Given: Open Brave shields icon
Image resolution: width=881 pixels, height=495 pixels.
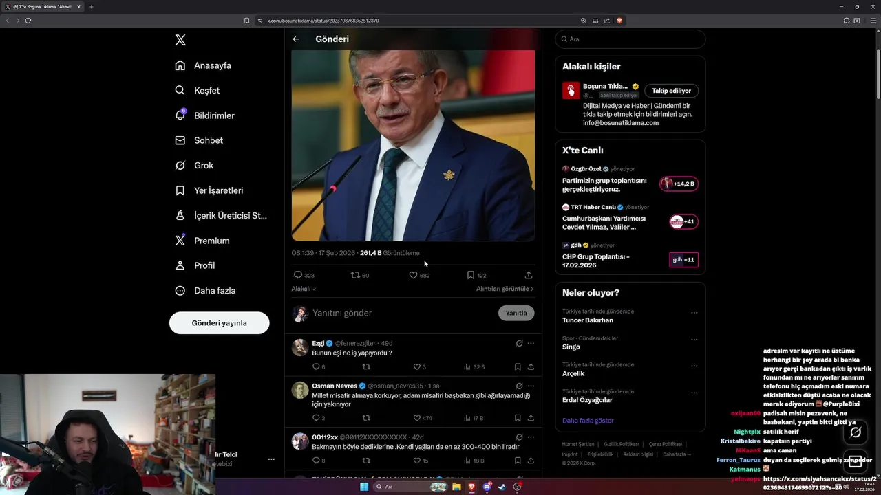Looking at the screenshot, I should click(x=619, y=21).
